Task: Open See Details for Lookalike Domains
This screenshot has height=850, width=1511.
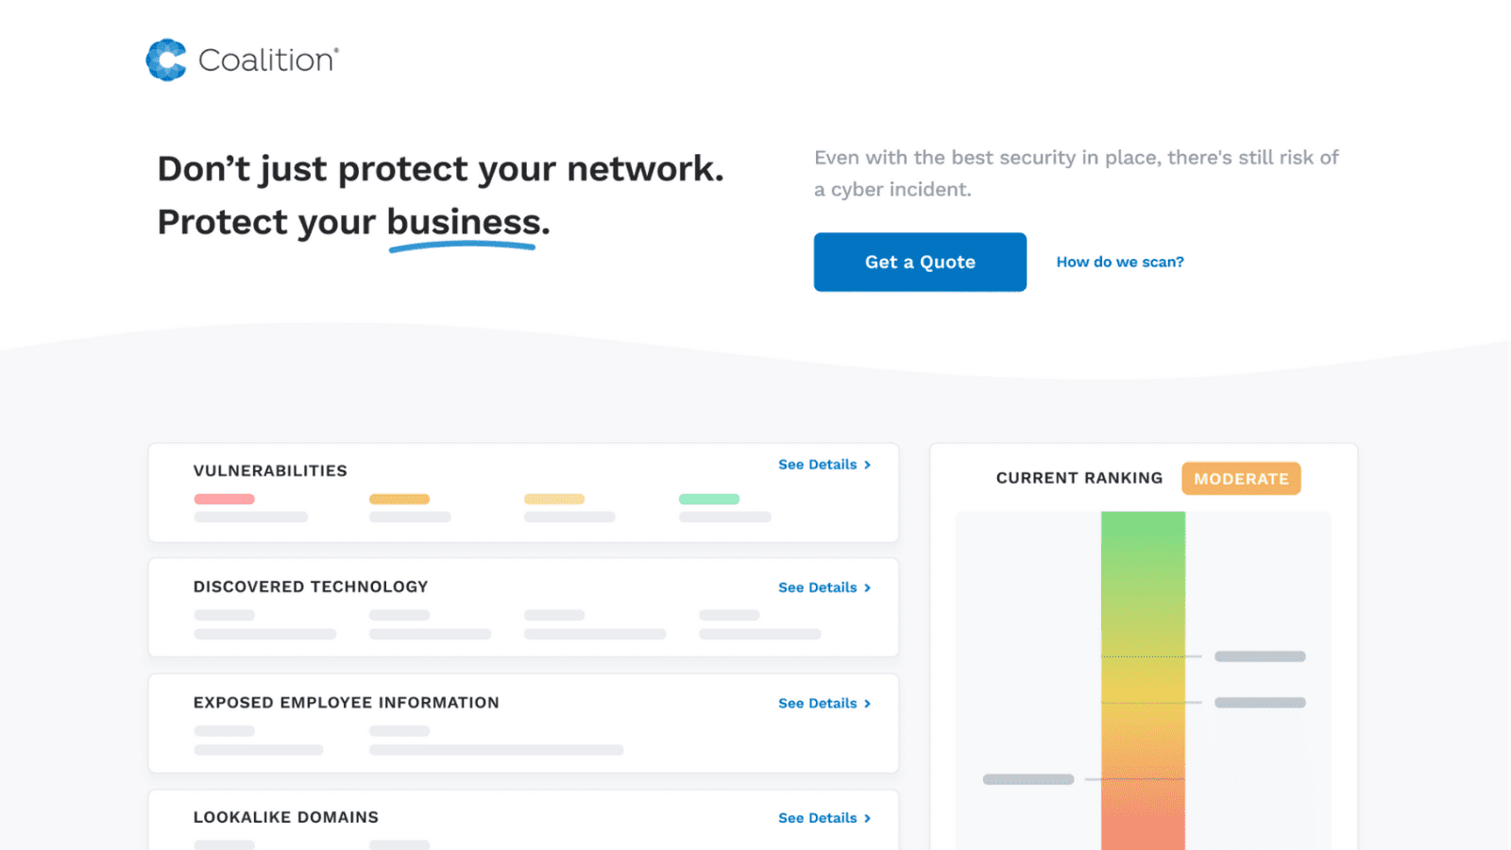Action: pos(818,818)
